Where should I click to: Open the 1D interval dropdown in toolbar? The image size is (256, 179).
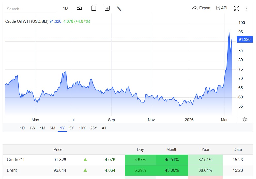pyautogui.click(x=65, y=8)
